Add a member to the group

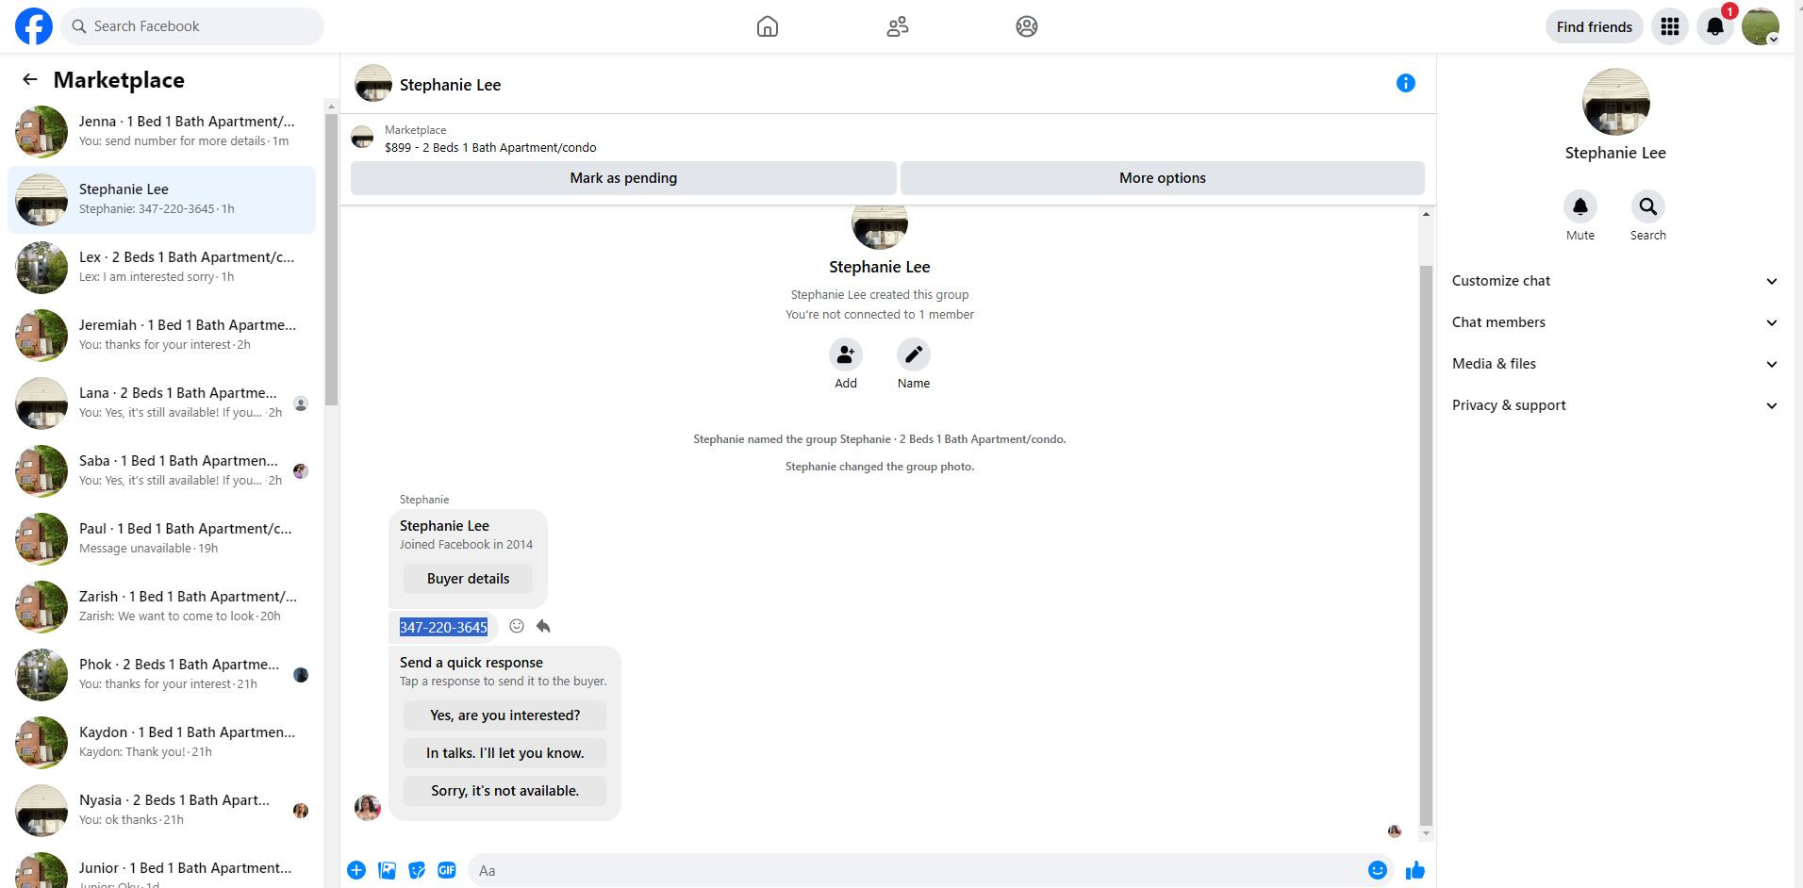point(846,354)
